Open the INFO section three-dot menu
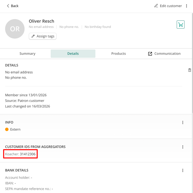Screen dimensions: 193x193 (x=183, y=122)
